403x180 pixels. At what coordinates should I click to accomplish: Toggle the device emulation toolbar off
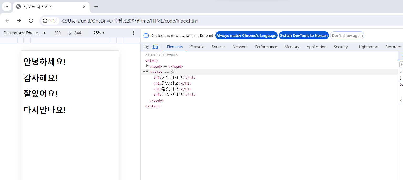pyautogui.click(x=155, y=47)
